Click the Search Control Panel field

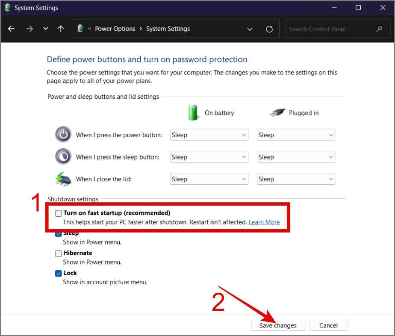[329, 29]
